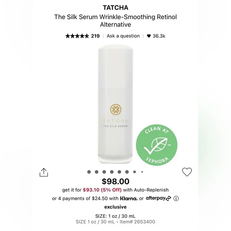Click the afterpay logo
This screenshot has width=231, height=231.
tap(159, 198)
